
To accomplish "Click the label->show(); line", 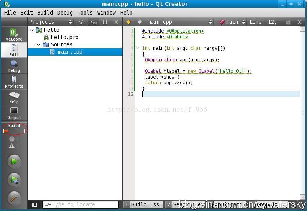I will (164, 77).
